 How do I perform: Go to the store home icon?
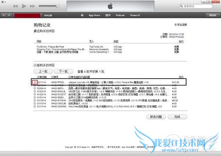[82, 15]
